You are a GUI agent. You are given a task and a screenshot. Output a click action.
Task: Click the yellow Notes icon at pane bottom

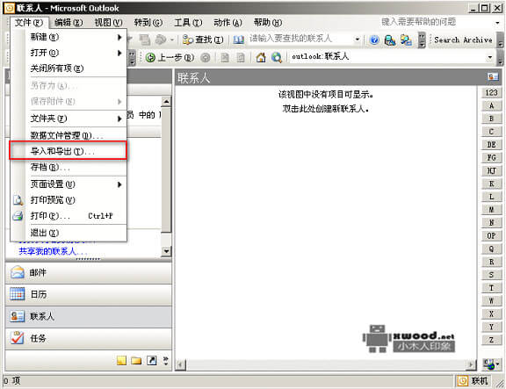pyautogui.click(x=121, y=360)
